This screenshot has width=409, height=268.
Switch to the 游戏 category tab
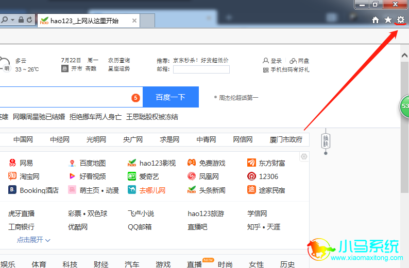coord(163,264)
